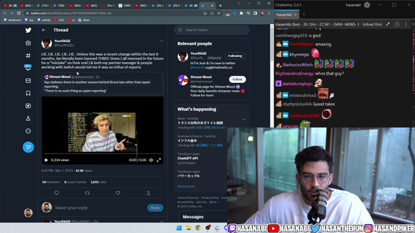Click the Following button next to YourRAGE
Image resolution: width=415 pixels, height=233 pixels.
click(235, 56)
